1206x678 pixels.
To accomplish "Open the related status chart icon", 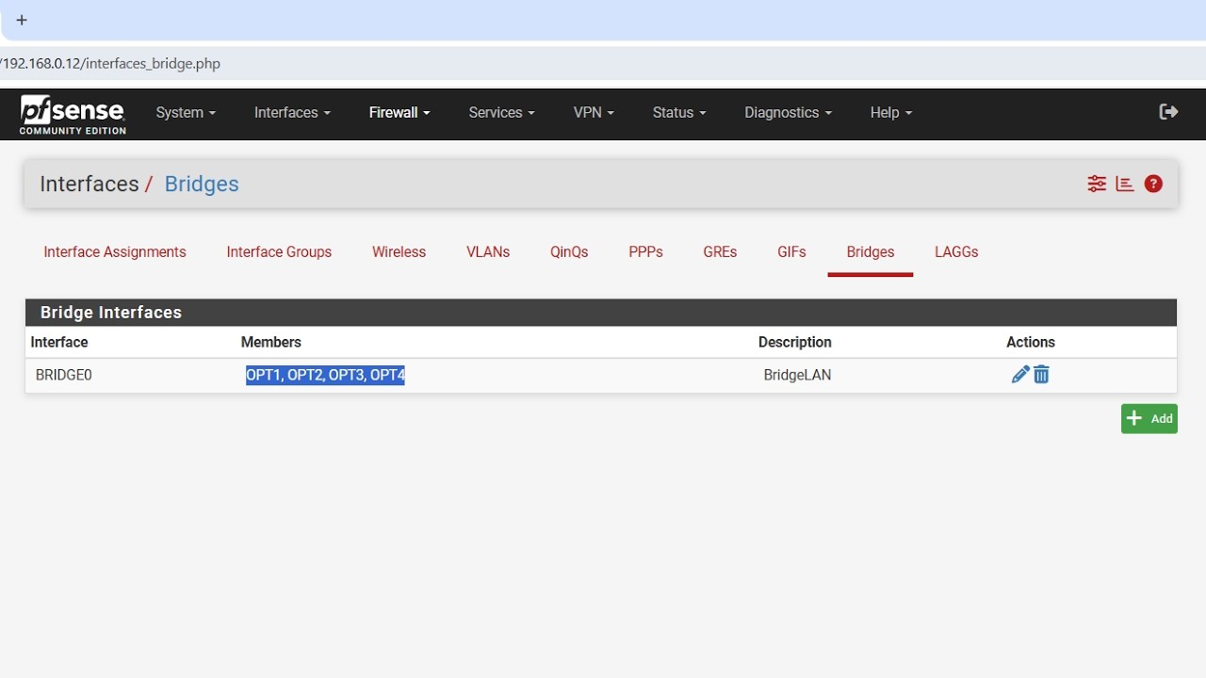I will click(1125, 184).
